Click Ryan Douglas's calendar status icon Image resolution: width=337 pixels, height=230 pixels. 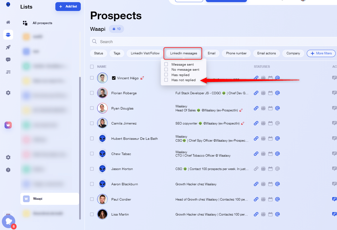coord(270,108)
